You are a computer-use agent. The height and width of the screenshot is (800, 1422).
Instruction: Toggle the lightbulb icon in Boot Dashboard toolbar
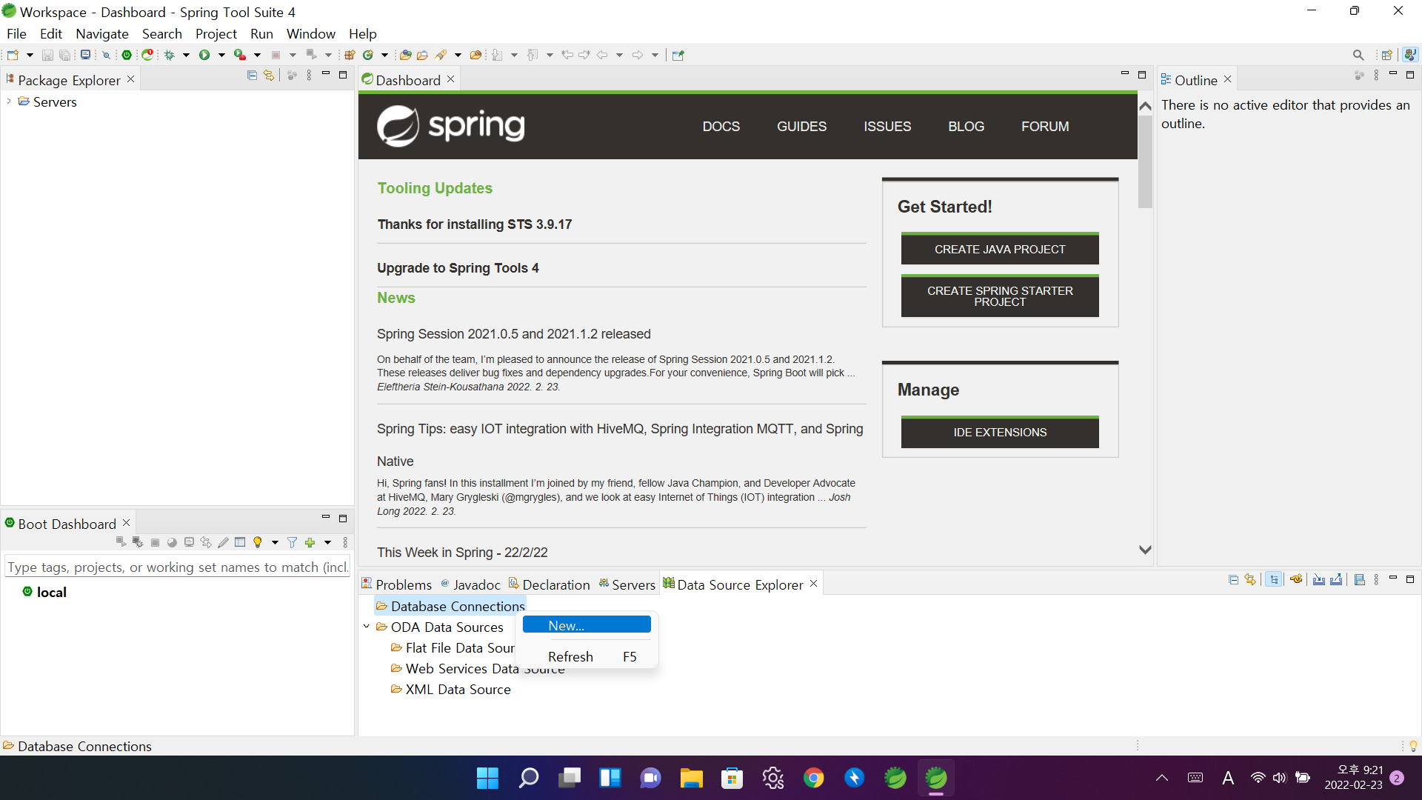(258, 543)
